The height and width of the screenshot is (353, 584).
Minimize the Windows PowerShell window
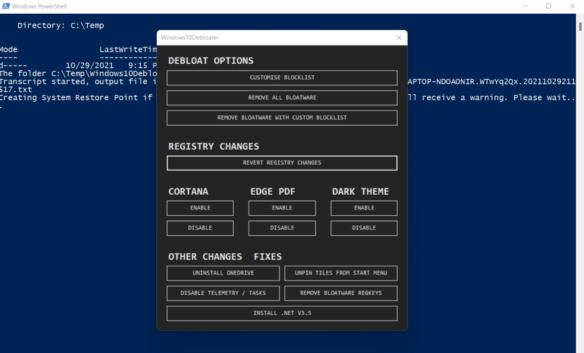tap(525, 6)
